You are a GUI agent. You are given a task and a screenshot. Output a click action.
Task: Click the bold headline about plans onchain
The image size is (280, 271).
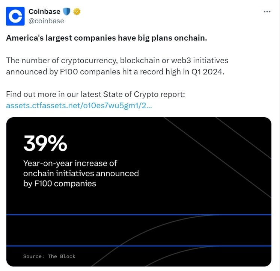click(x=106, y=39)
